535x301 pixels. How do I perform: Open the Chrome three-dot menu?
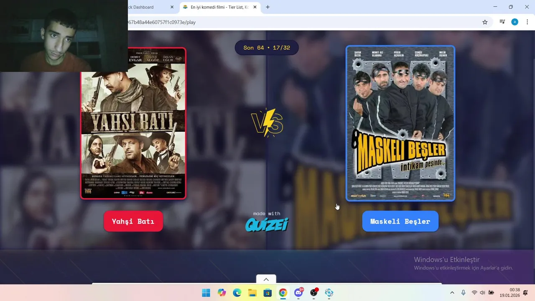click(x=527, y=22)
